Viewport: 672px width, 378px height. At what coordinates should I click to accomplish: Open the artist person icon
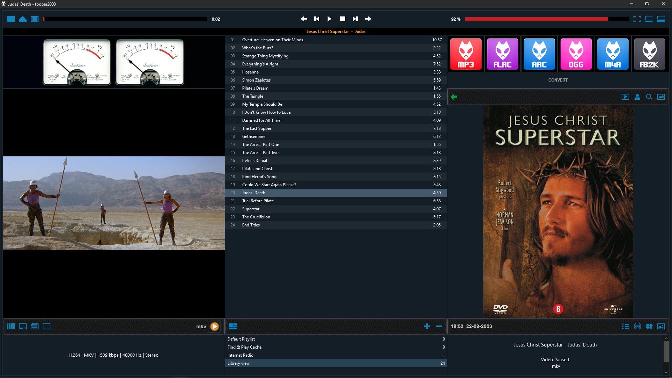(x=637, y=97)
